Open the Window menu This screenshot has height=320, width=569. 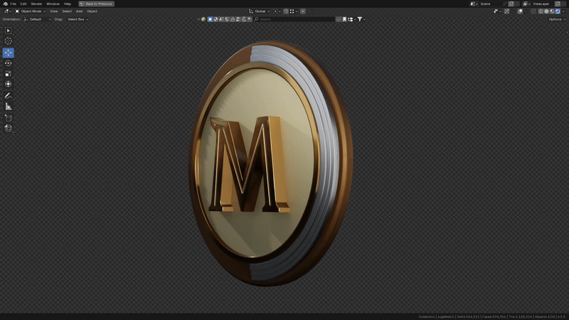click(x=53, y=4)
